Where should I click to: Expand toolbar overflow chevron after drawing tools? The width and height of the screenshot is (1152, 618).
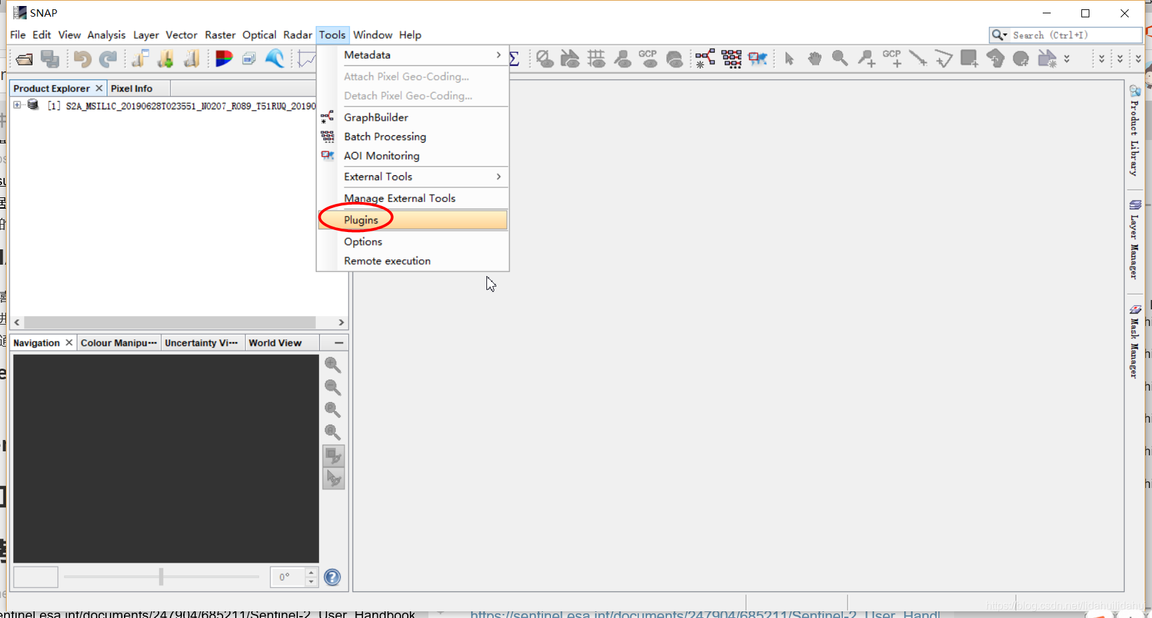(x=1067, y=59)
